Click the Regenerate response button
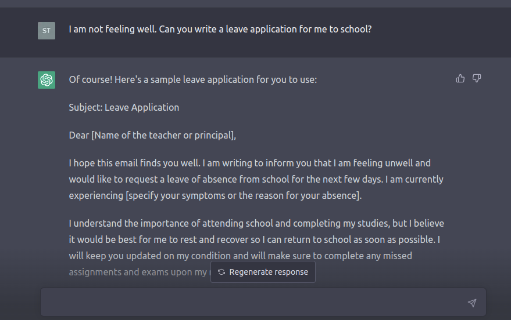The width and height of the screenshot is (511, 320). click(x=263, y=272)
